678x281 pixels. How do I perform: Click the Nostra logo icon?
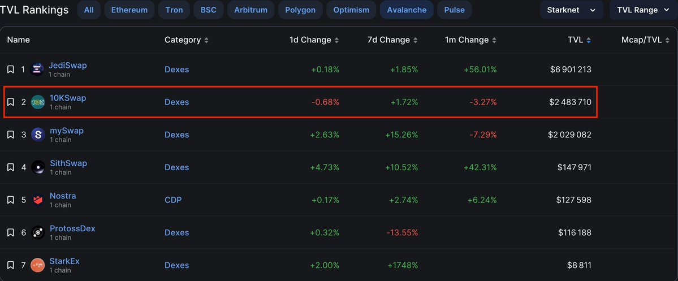tap(37, 200)
